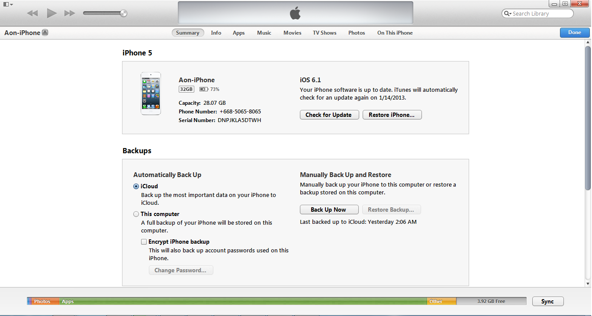Image resolution: width=592 pixels, height=316 pixels.
Task: Select the Aon-iPhone device name
Action: click(22, 33)
